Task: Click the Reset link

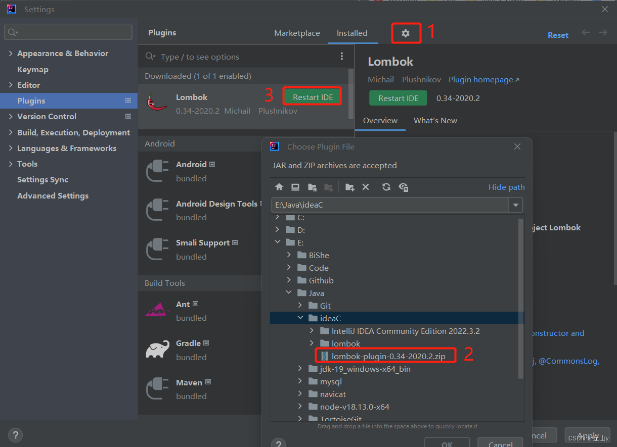Action: (558, 35)
